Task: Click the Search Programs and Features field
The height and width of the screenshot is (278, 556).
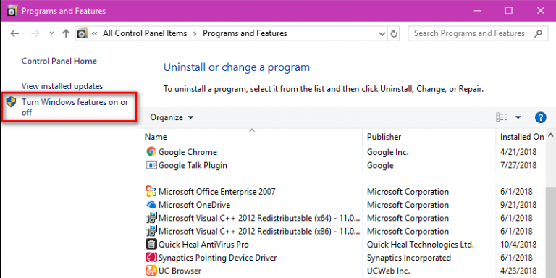Action: (x=478, y=34)
